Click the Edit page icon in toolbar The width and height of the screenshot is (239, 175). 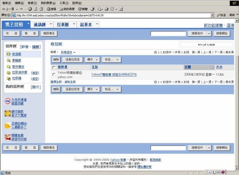[112, 9]
